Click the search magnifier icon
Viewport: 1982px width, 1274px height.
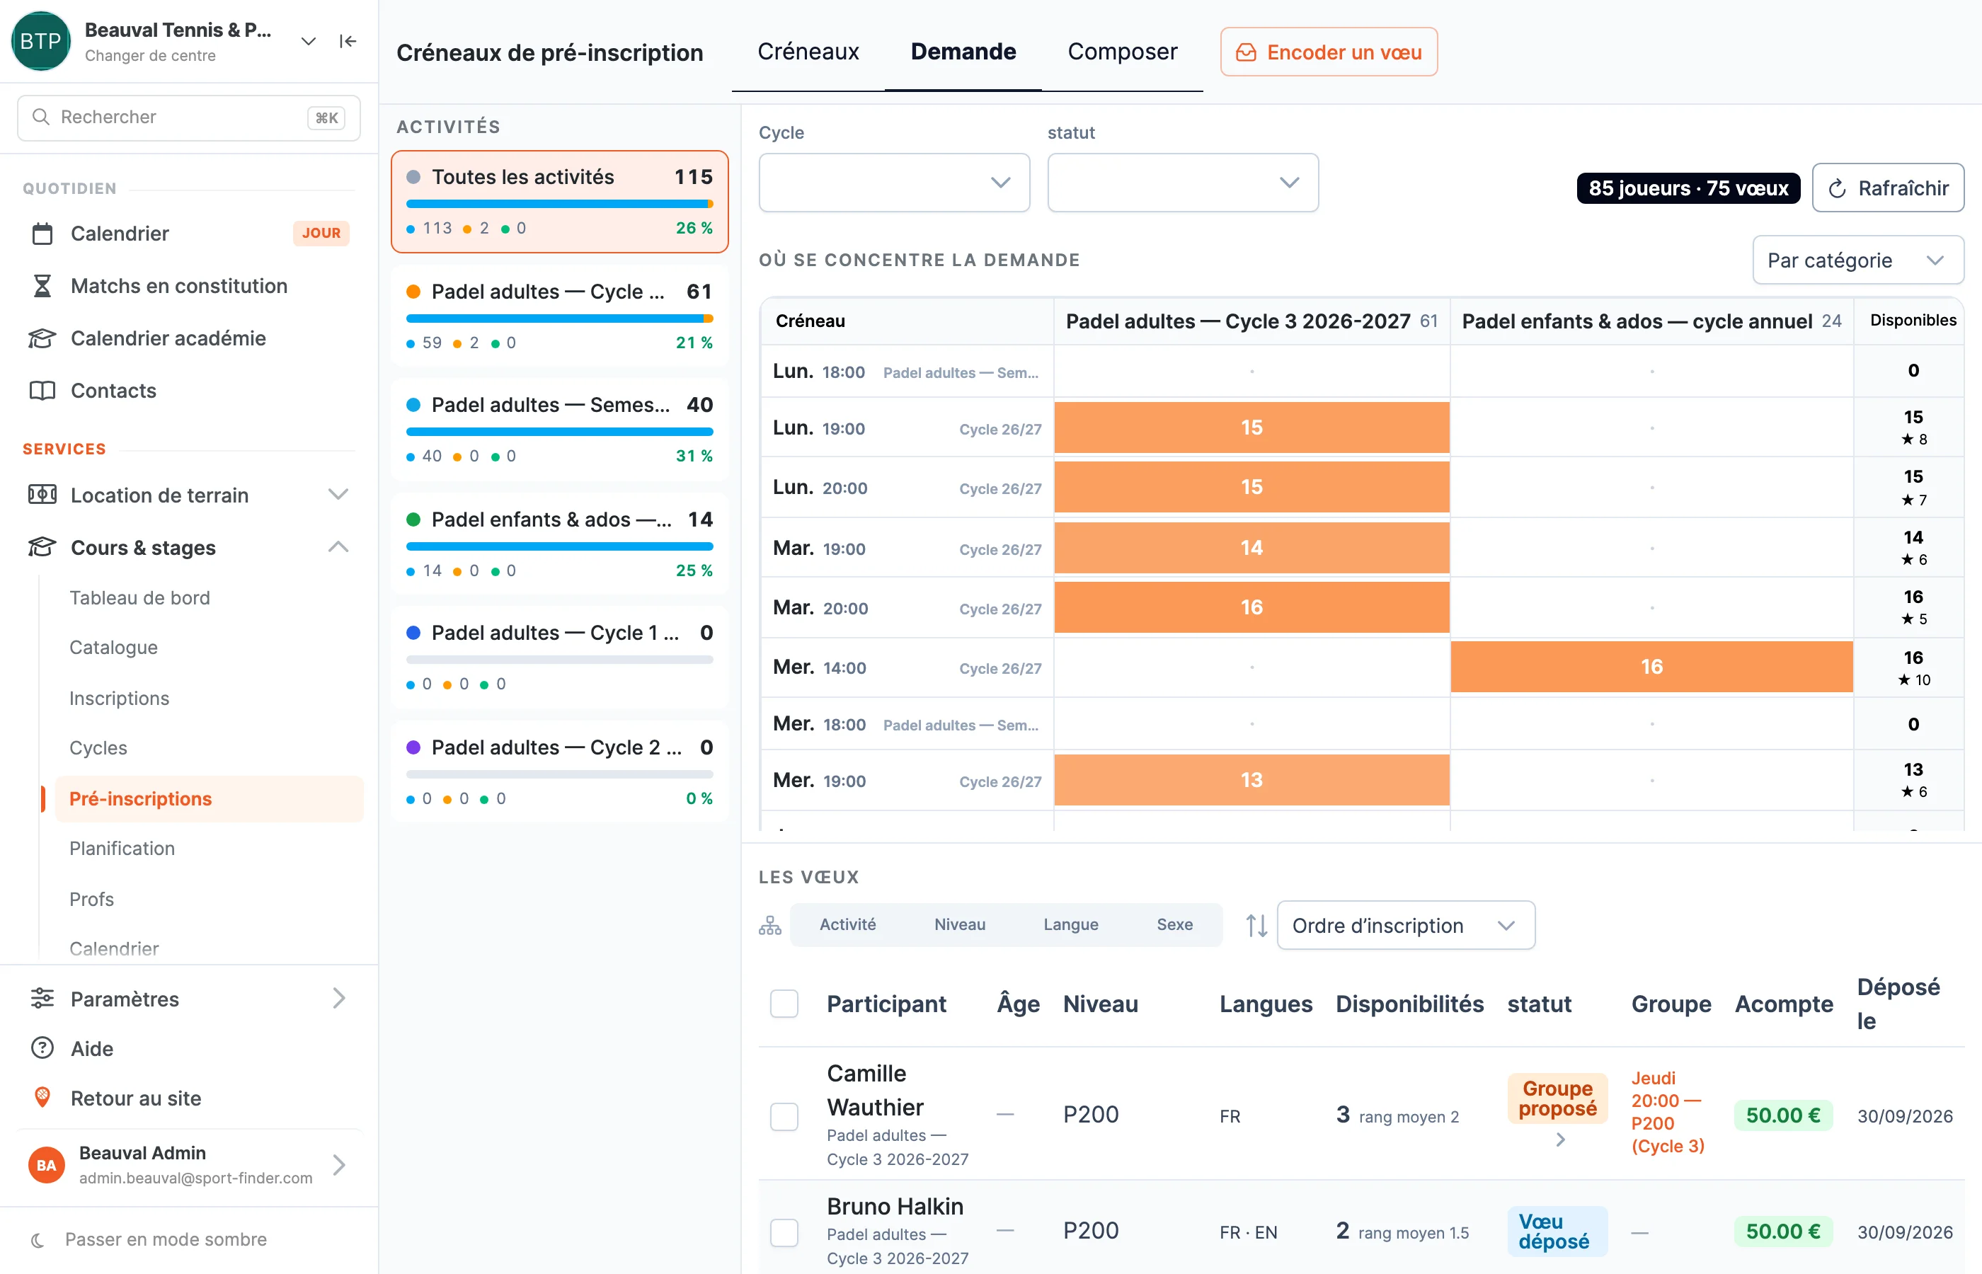pyautogui.click(x=40, y=117)
